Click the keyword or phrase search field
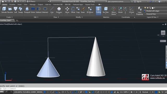Screen dimensions: 167x94 point(118,1)
